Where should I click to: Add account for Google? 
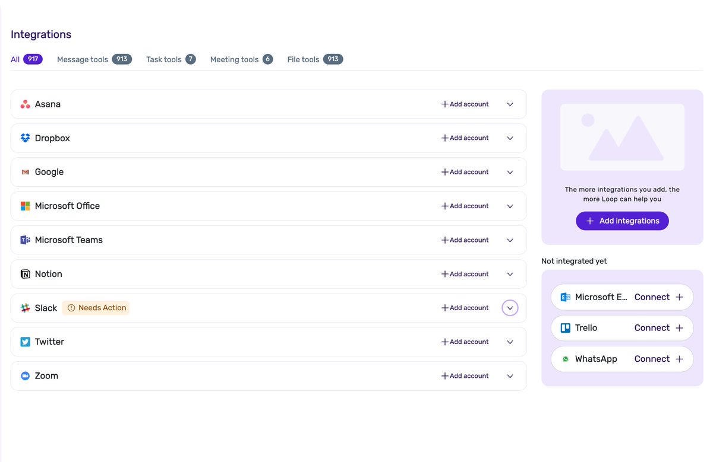pyautogui.click(x=465, y=172)
